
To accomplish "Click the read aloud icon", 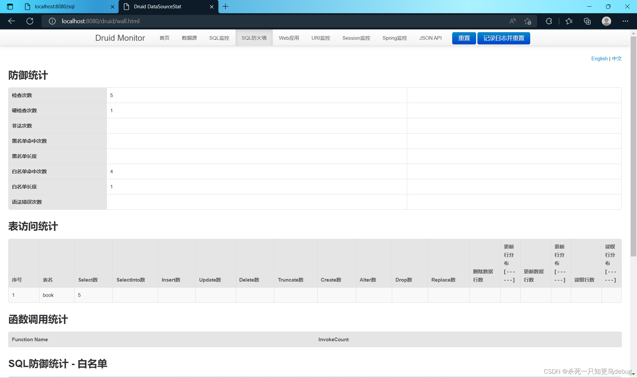I will [513, 21].
